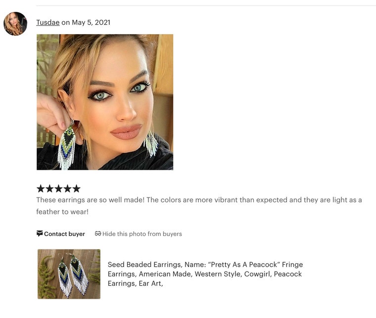The image size is (376, 318).
Task: Click the review text starting 'These earrings'
Action: (x=199, y=200)
